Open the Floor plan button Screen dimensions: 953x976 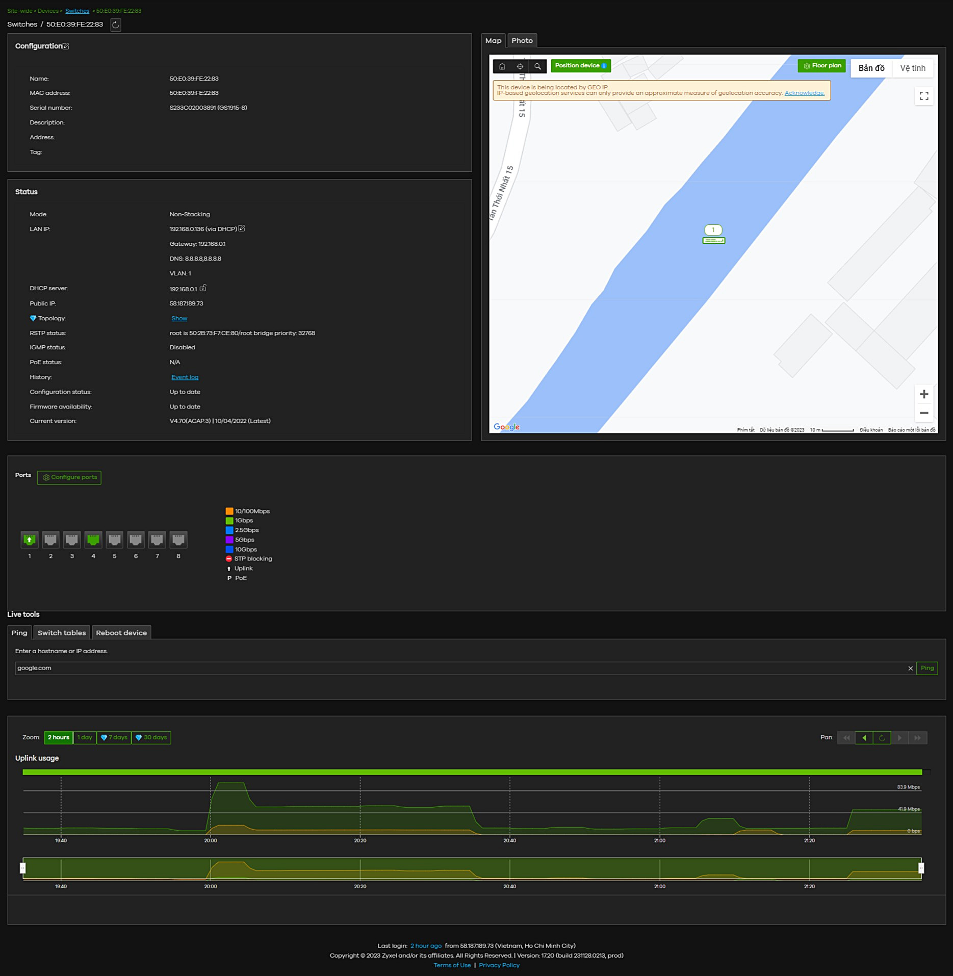click(x=822, y=66)
